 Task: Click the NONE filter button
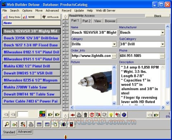pos(31,17)
